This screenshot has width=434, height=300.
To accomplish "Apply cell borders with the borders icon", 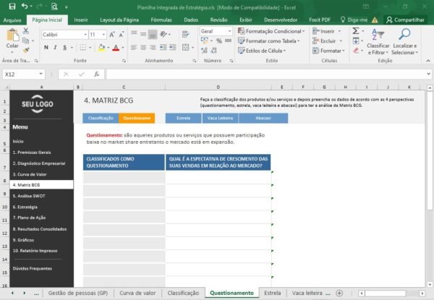I will pyautogui.click(x=82, y=48).
